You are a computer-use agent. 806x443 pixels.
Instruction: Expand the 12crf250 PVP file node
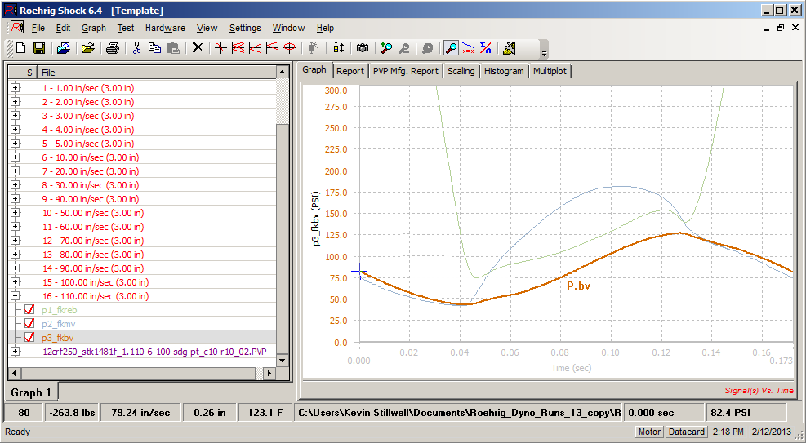coord(15,352)
